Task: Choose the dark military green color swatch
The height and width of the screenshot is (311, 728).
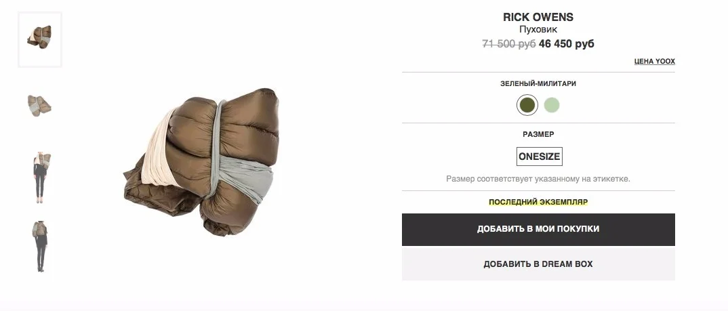Action: [527, 106]
